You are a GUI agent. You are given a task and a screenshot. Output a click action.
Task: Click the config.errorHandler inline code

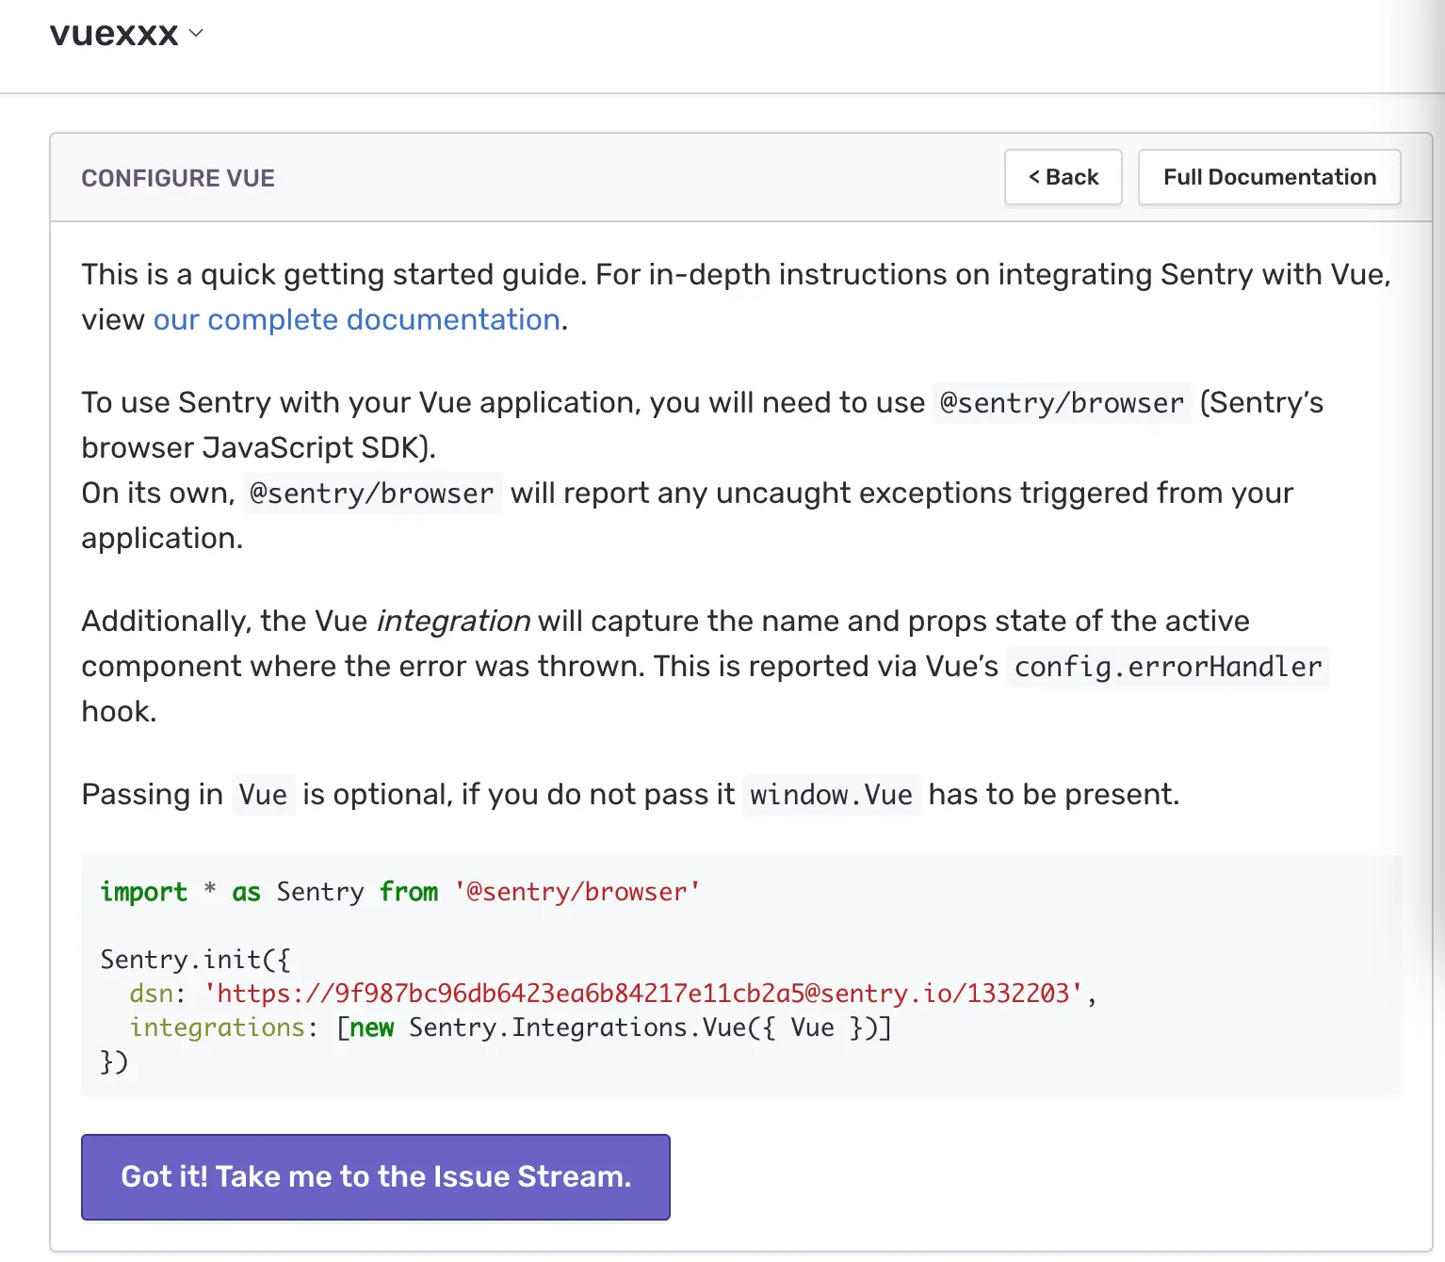coord(1168,667)
